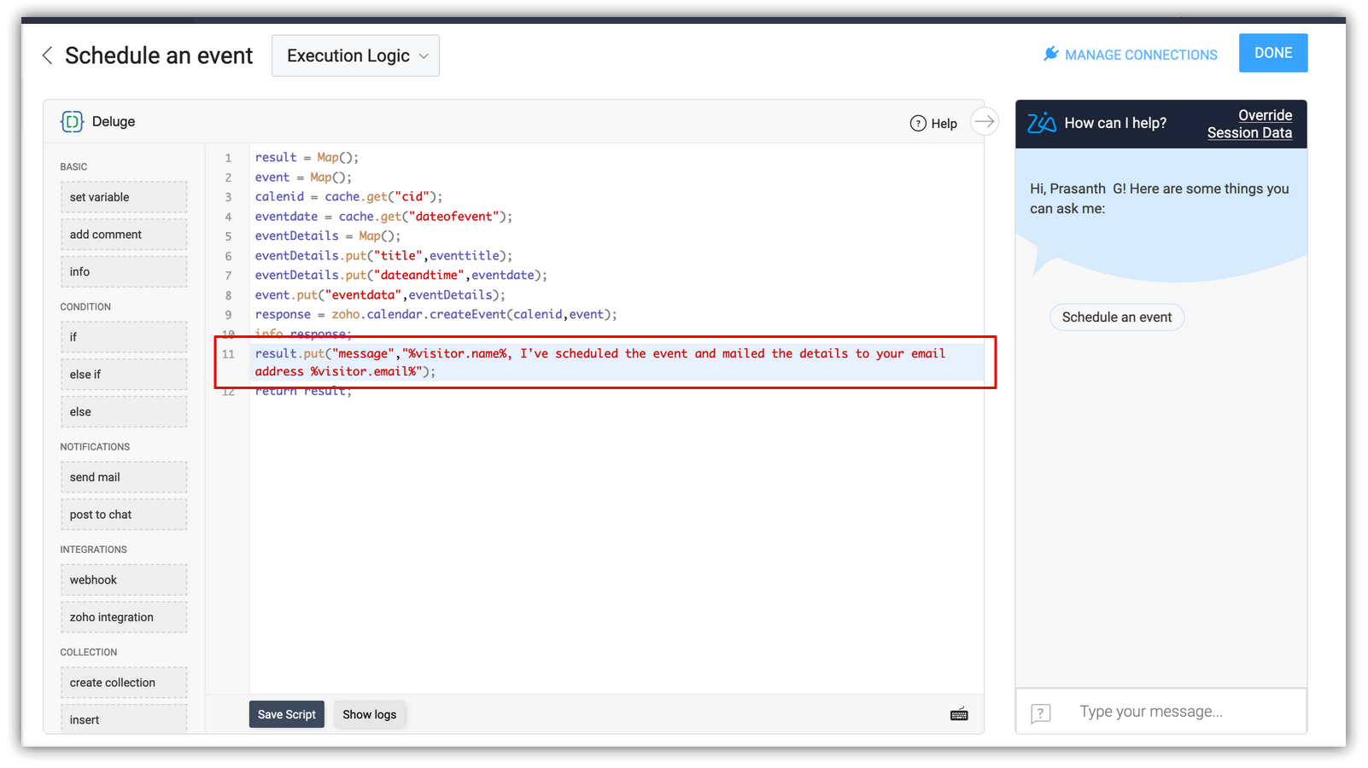Click Override Session Data link
This screenshot has width=1368, height=768.
pyautogui.click(x=1249, y=124)
